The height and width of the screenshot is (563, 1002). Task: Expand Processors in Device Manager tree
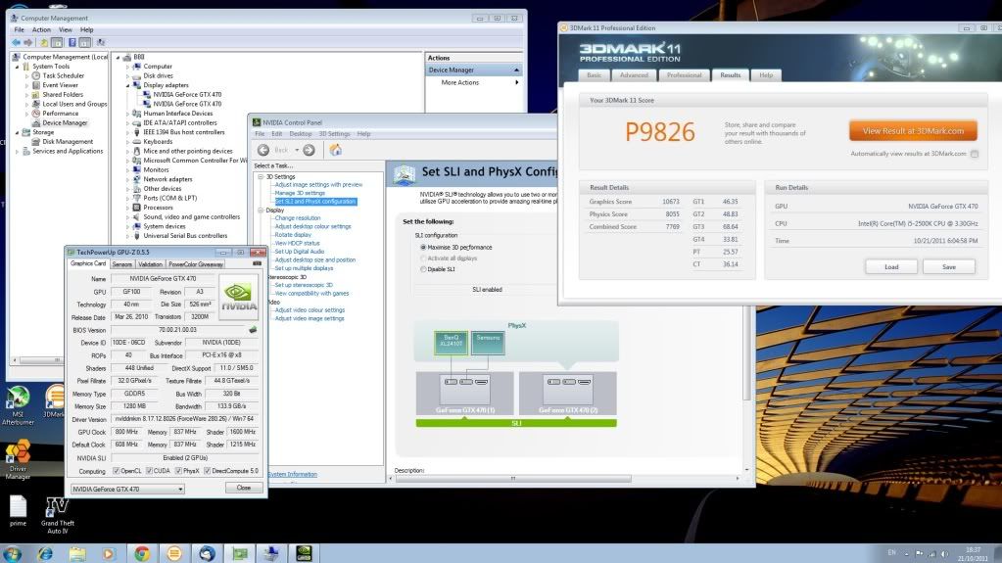tap(127, 207)
